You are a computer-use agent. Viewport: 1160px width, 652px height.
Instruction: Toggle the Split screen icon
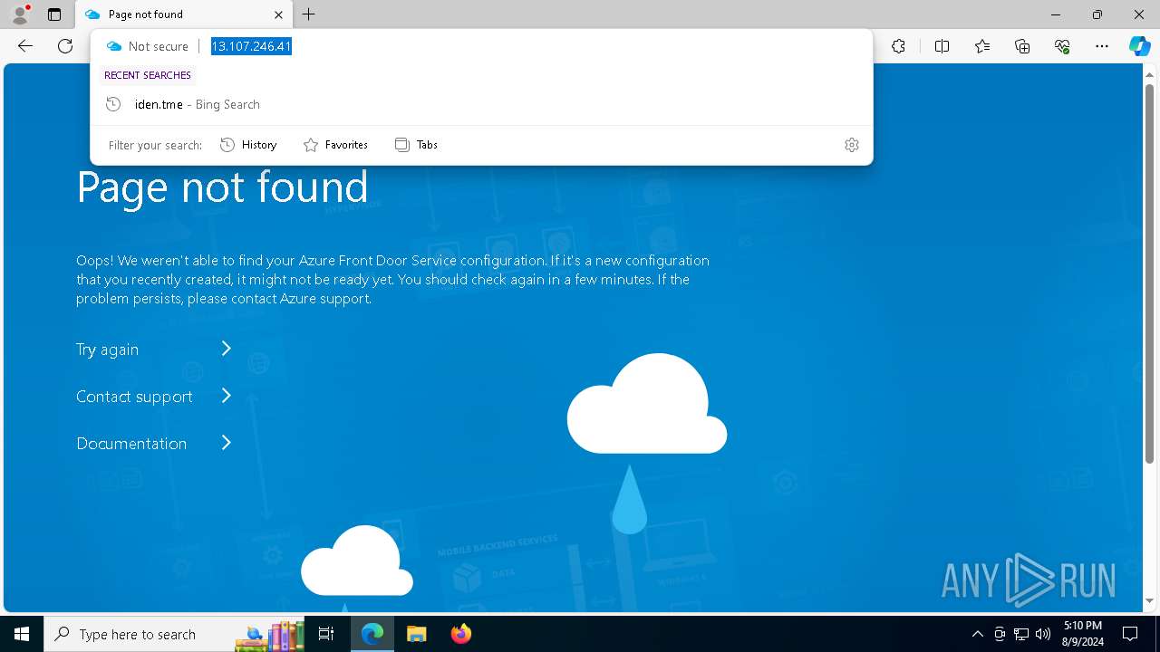click(942, 46)
